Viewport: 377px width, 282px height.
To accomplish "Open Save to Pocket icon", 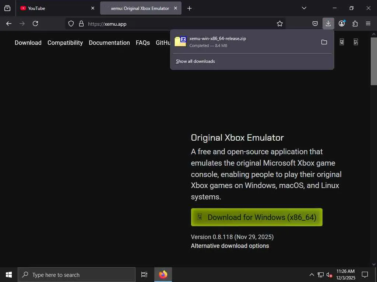I will [315, 23].
